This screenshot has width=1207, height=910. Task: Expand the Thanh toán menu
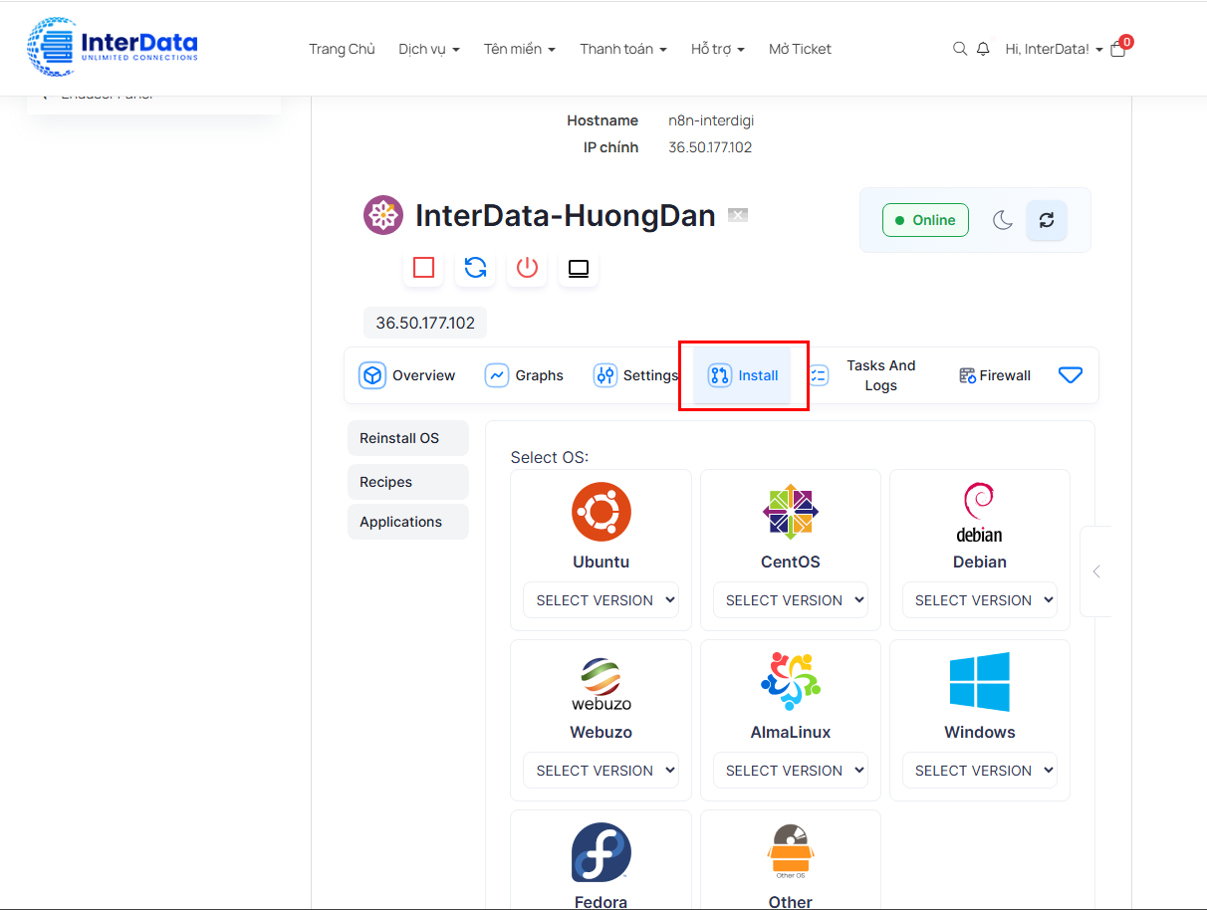(x=623, y=49)
